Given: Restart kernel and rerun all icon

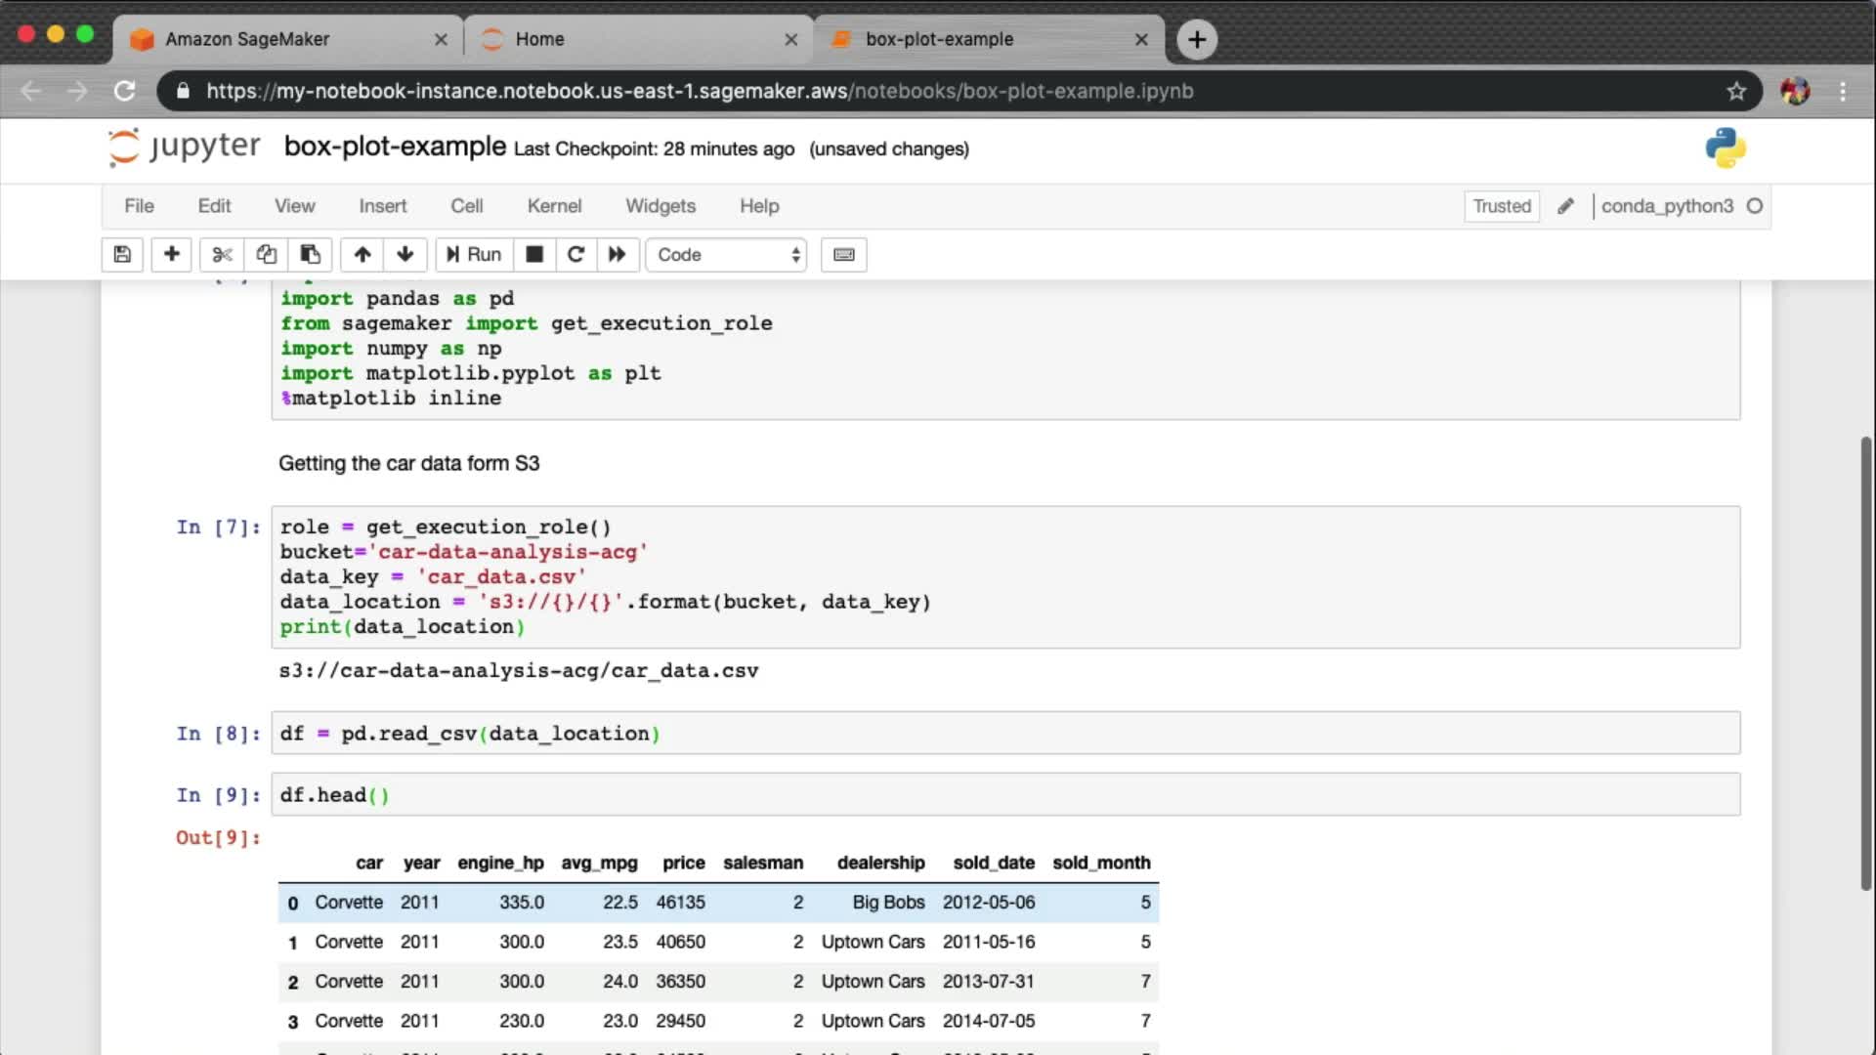Looking at the screenshot, I should [617, 255].
